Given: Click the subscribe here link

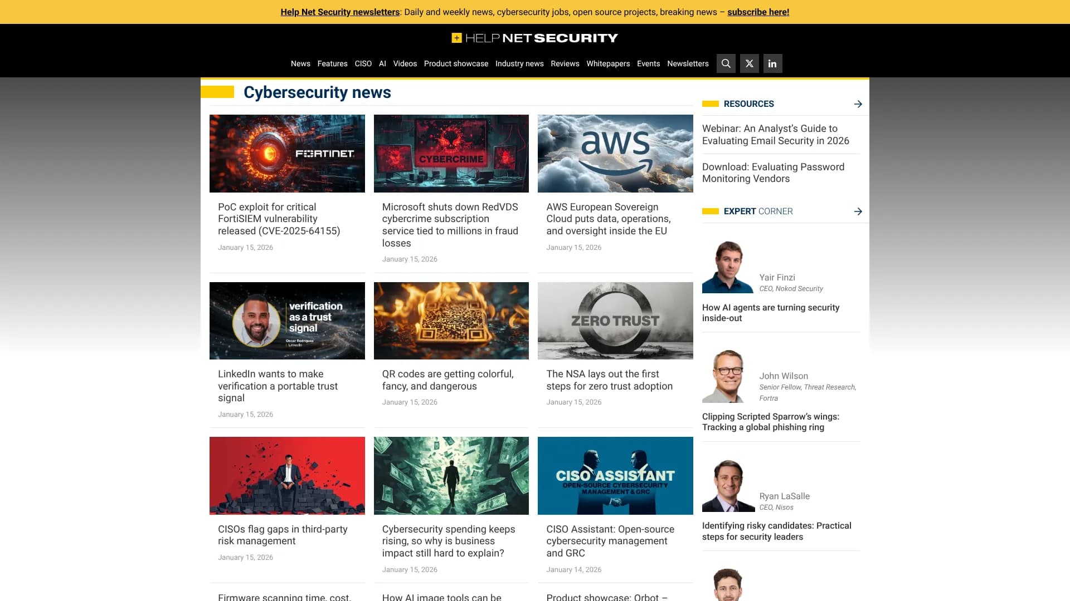Looking at the screenshot, I should tap(757, 12).
